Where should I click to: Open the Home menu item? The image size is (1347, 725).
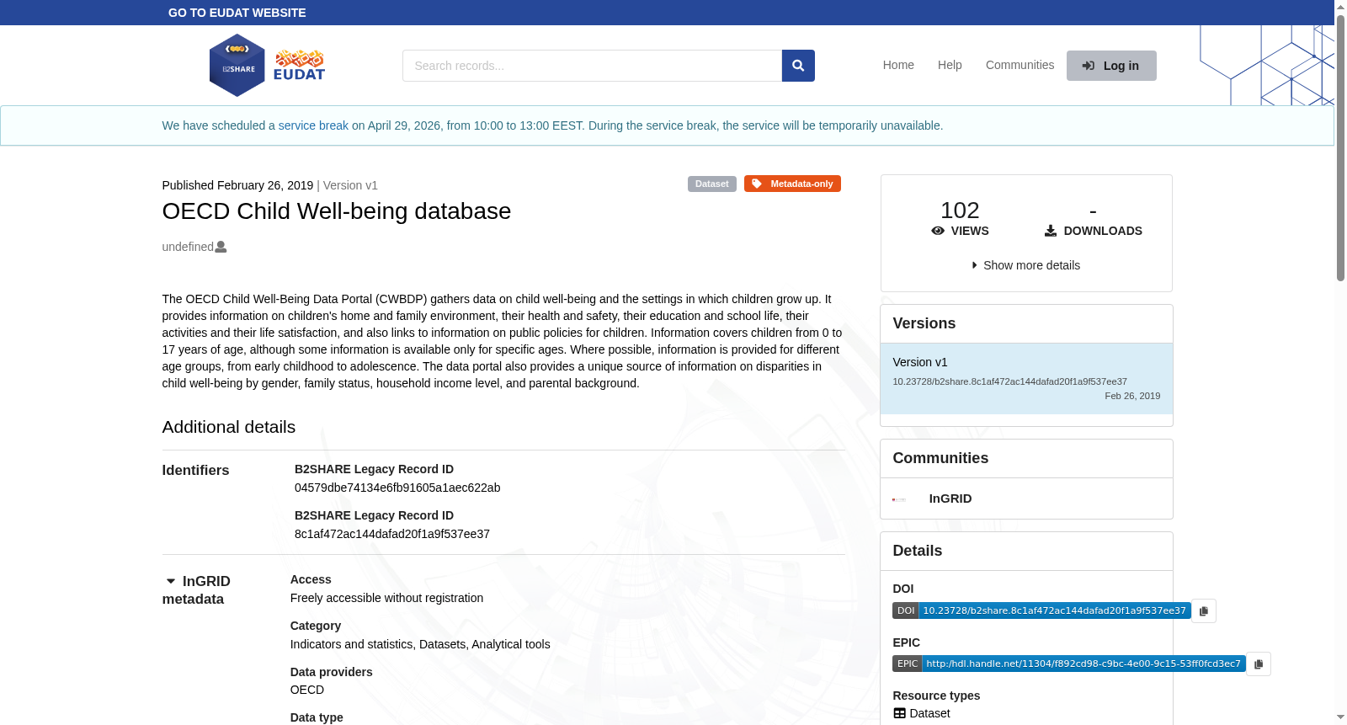point(898,65)
